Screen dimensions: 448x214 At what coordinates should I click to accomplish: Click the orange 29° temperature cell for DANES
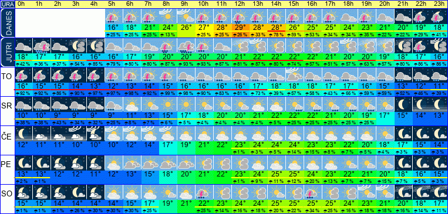240,28
